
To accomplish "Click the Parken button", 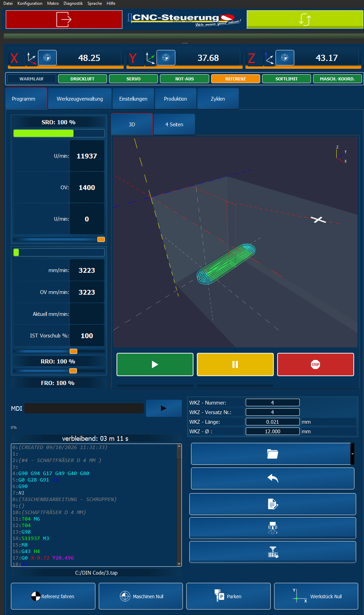I will point(228,596).
